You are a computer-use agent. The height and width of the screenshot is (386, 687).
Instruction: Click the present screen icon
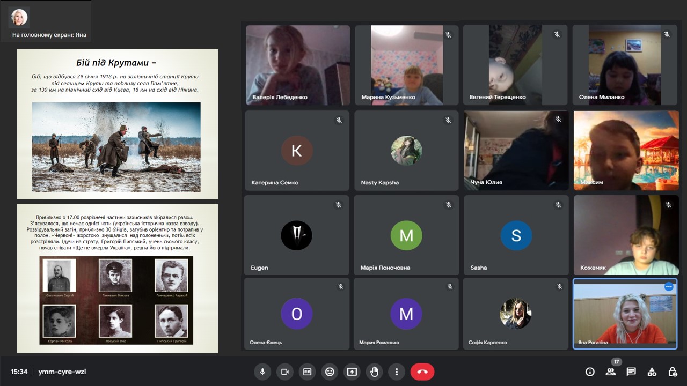352,372
